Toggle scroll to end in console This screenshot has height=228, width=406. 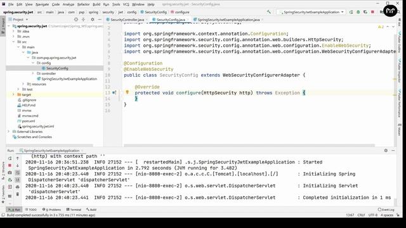pos(18,180)
